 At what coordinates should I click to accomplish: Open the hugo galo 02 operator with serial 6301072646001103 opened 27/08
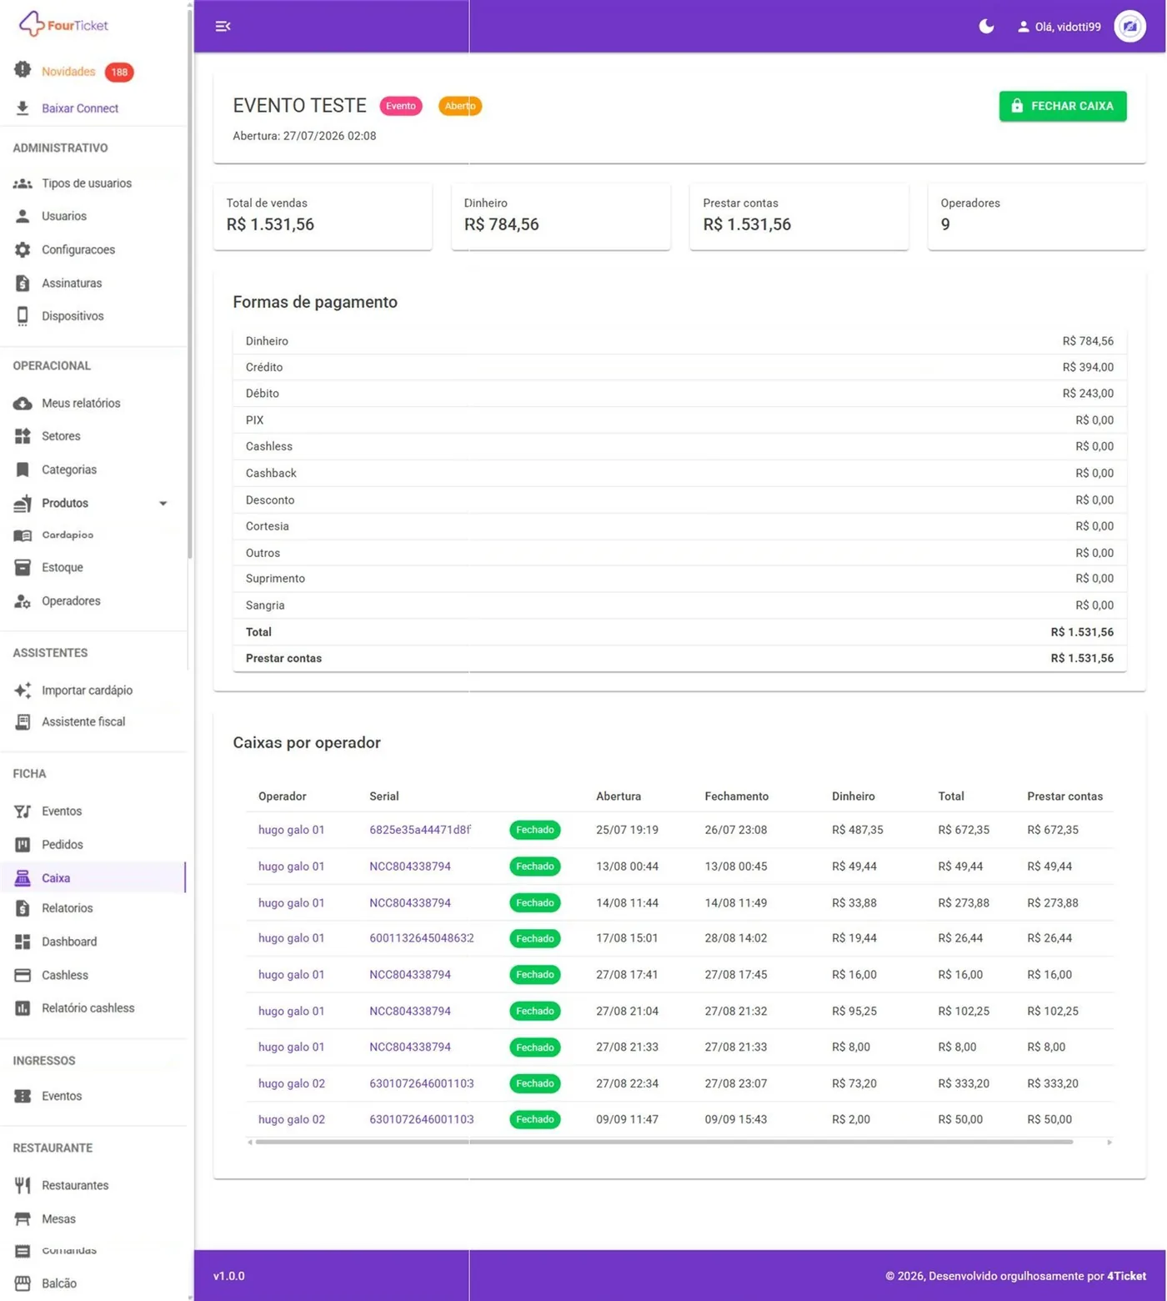pyautogui.click(x=292, y=1083)
